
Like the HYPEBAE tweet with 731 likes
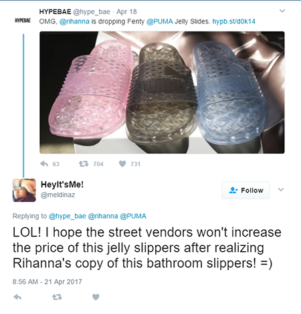(x=122, y=164)
